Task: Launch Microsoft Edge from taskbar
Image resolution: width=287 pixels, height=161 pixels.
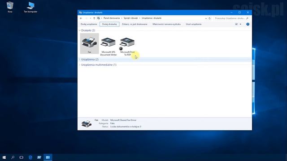Action: pos(30,157)
